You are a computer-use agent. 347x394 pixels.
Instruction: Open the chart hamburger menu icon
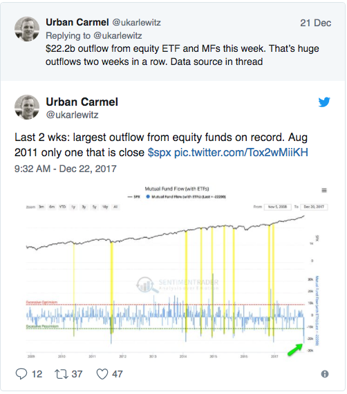click(x=324, y=190)
